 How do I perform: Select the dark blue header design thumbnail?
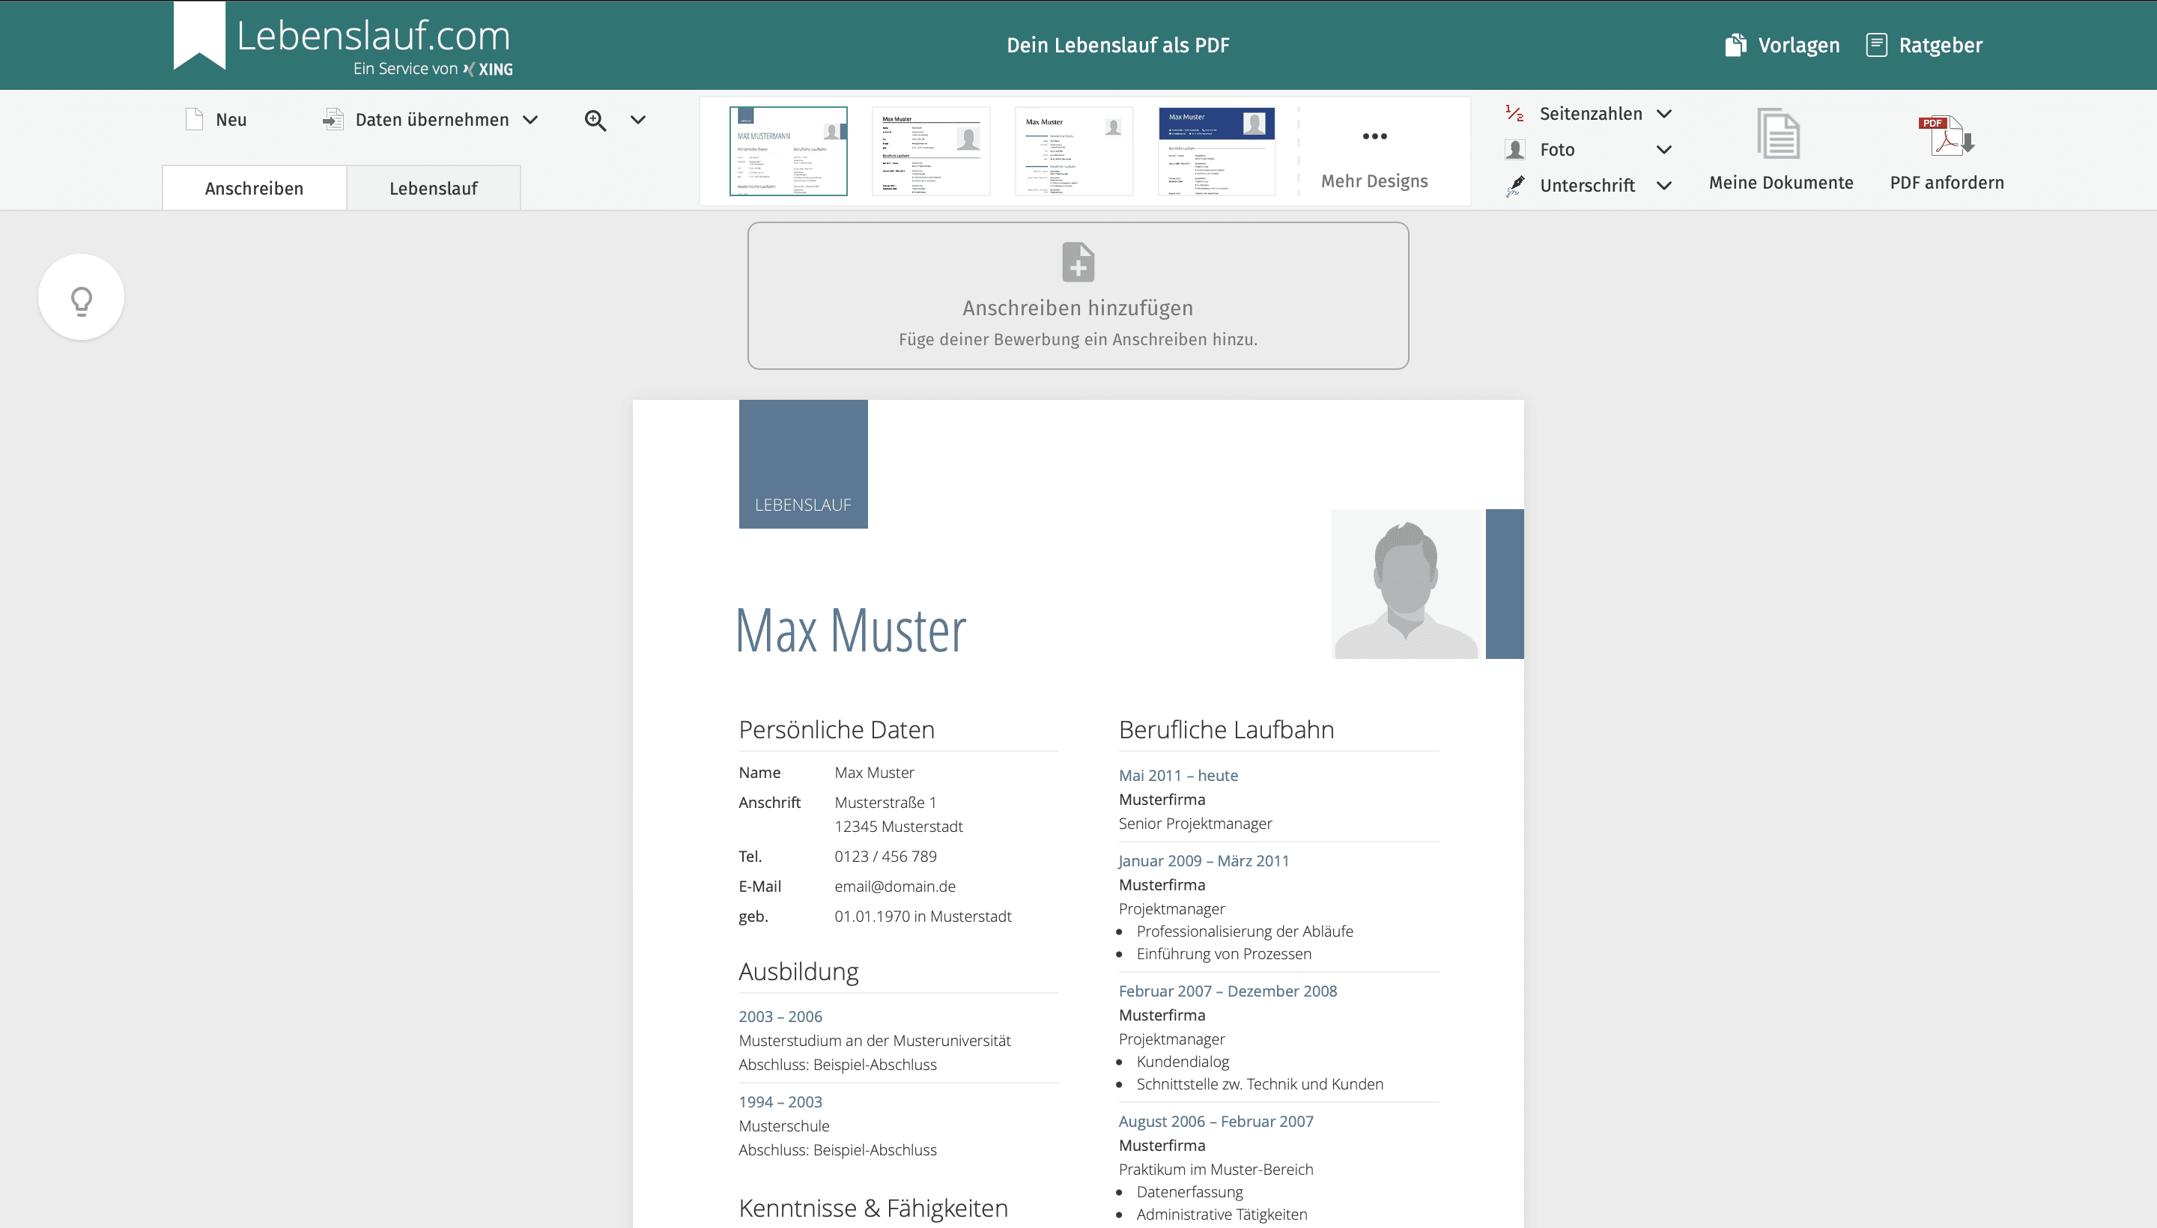click(1216, 151)
